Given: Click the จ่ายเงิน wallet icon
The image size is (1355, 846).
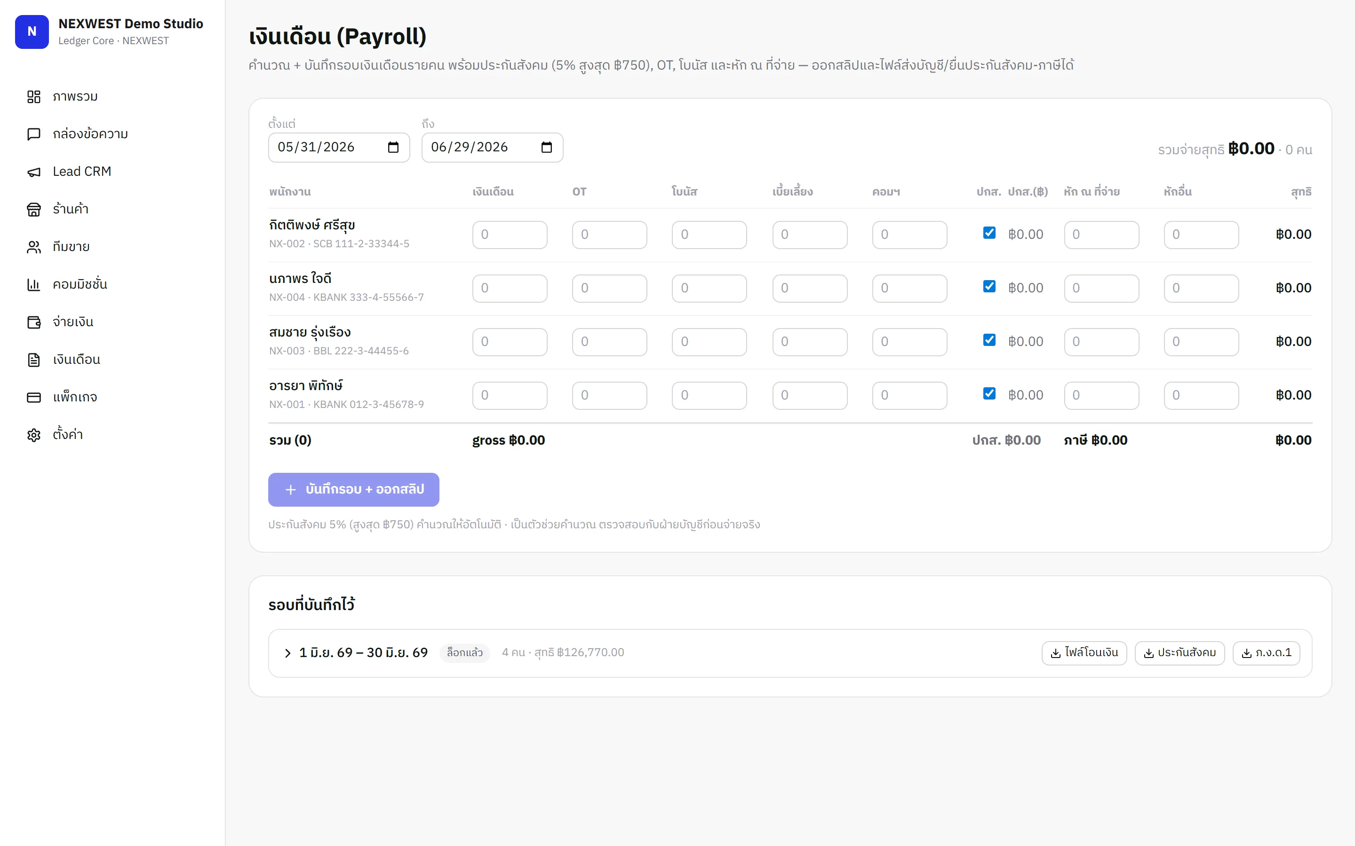Looking at the screenshot, I should click(33, 322).
